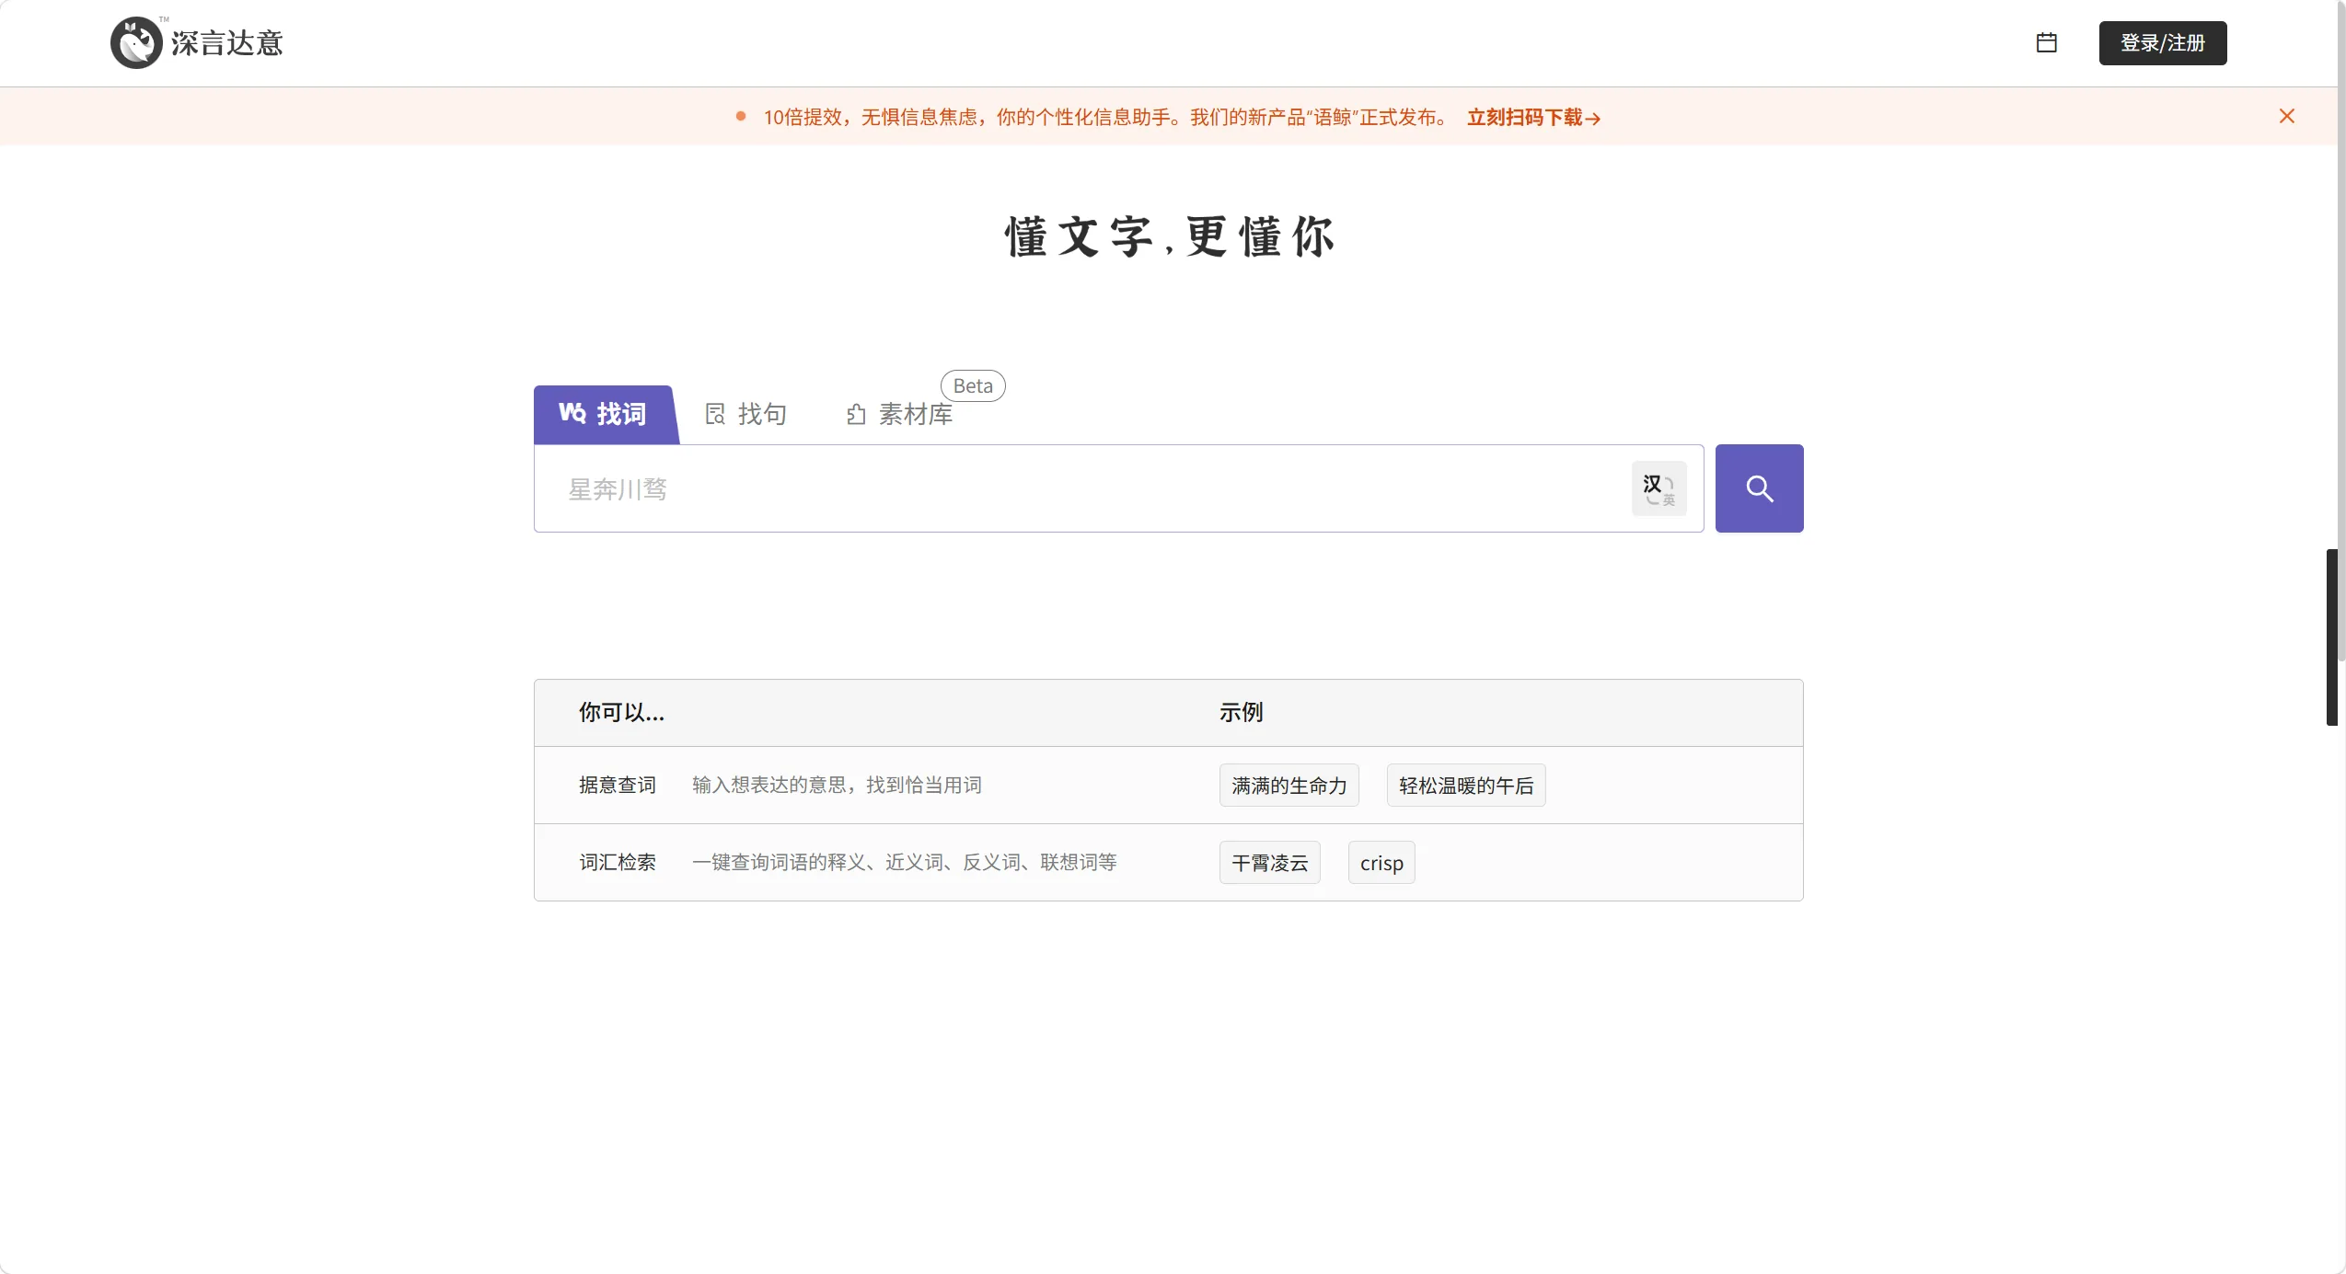Click the Beta badge
Screen dimensions: 2346x1274
973,385
